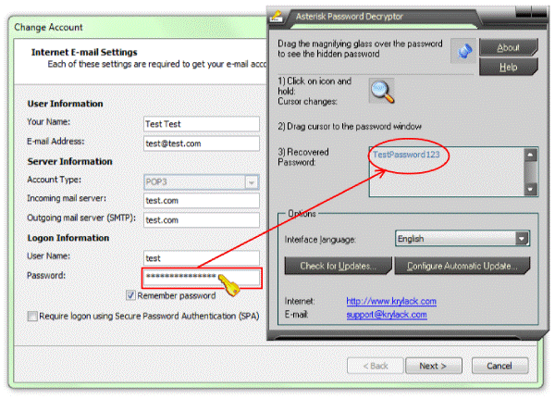This screenshot has width=555, height=399.
Task: Toggle the Remember password checkbox
Action: [130, 295]
